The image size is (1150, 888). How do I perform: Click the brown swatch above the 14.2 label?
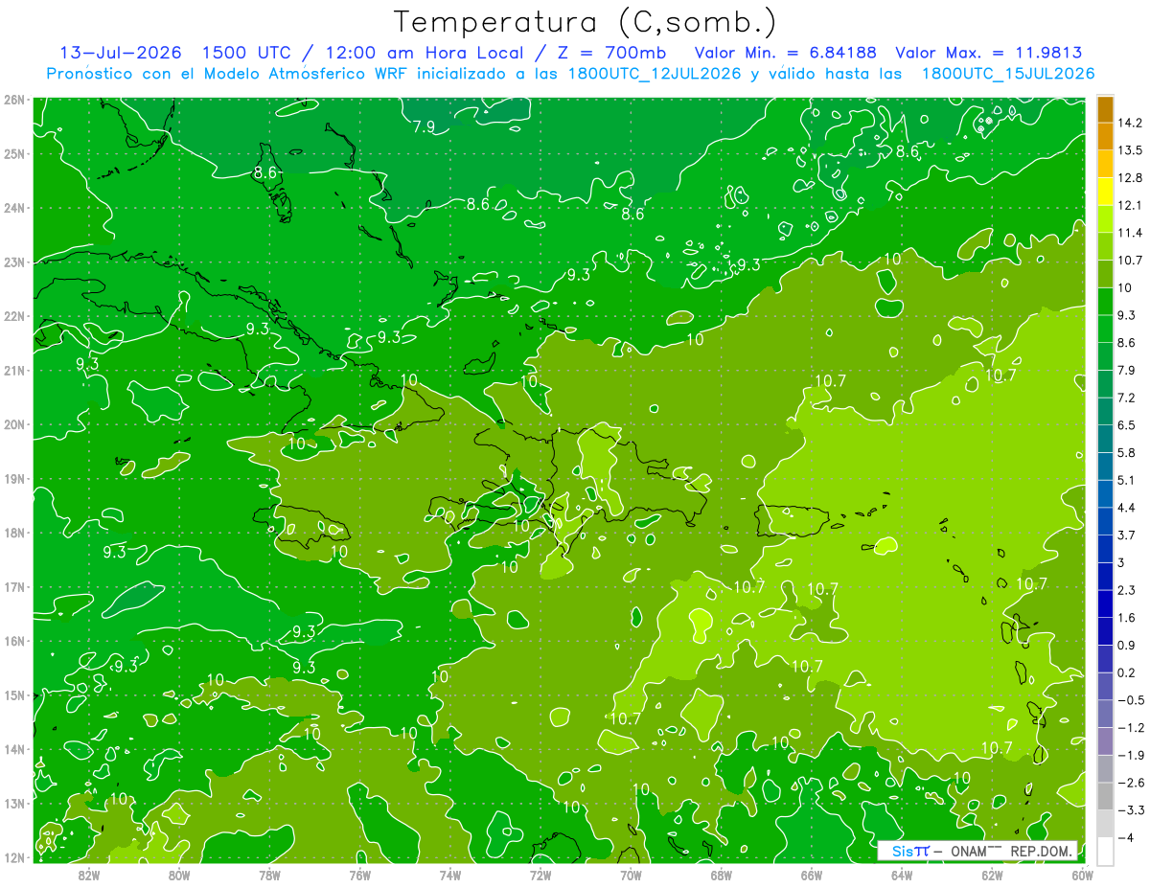click(x=1105, y=109)
